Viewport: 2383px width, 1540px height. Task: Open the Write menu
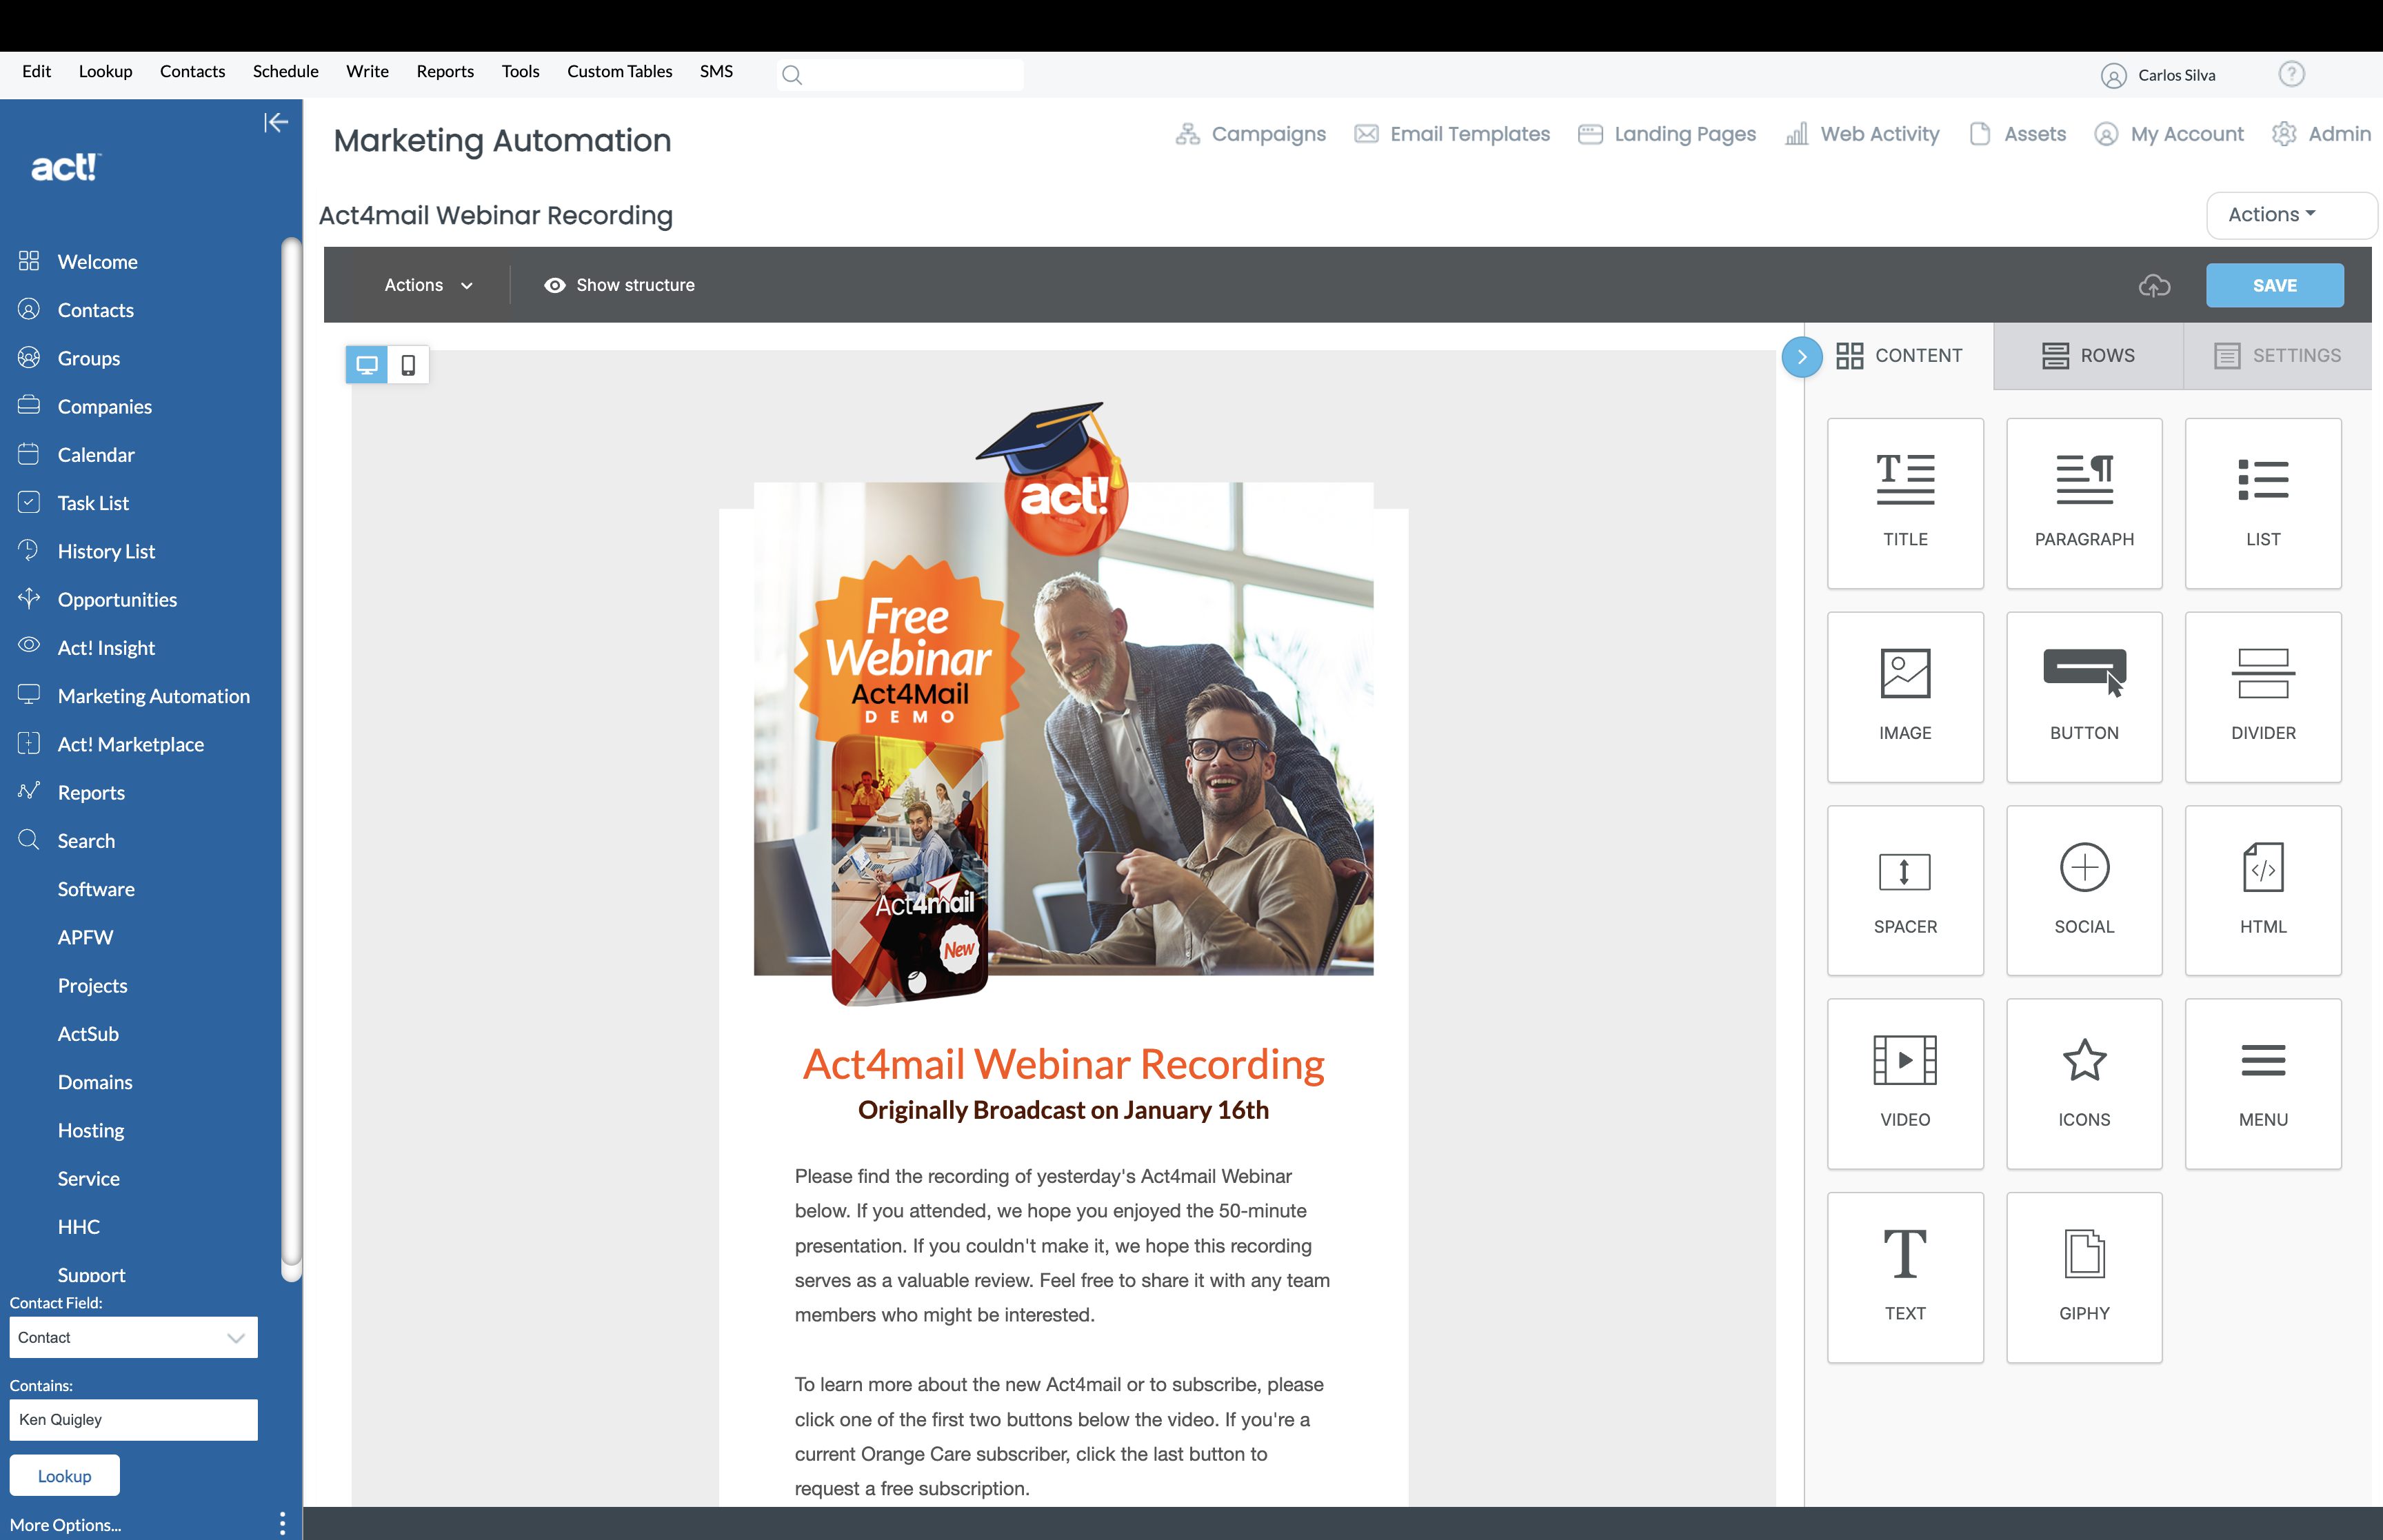click(367, 71)
